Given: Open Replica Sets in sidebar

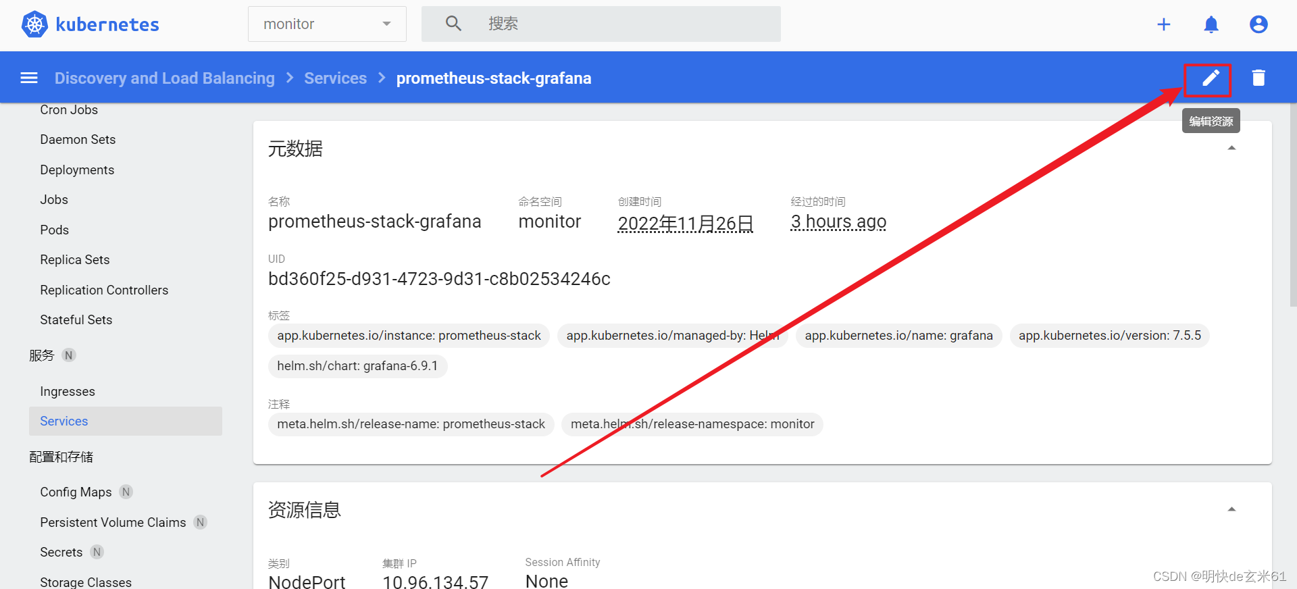Looking at the screenshot, I should (x=75, y=259).
